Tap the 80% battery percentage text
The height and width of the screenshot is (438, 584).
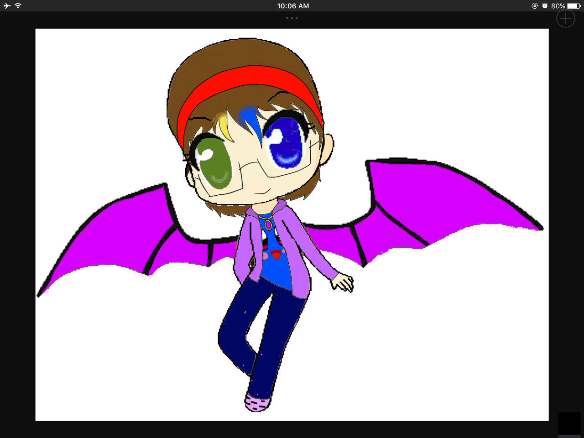[558, 6]
